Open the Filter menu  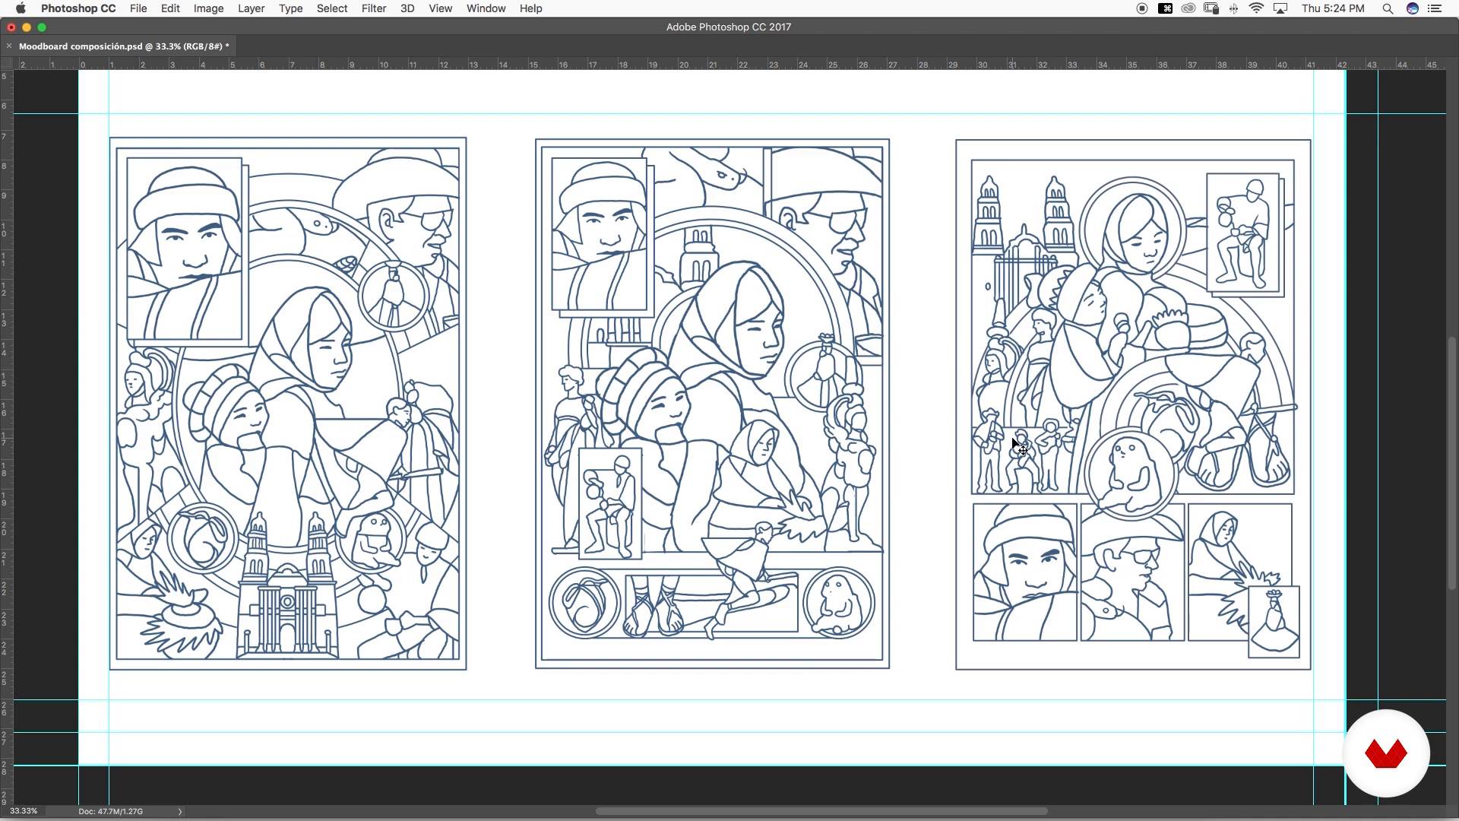[x=374, y=8]
